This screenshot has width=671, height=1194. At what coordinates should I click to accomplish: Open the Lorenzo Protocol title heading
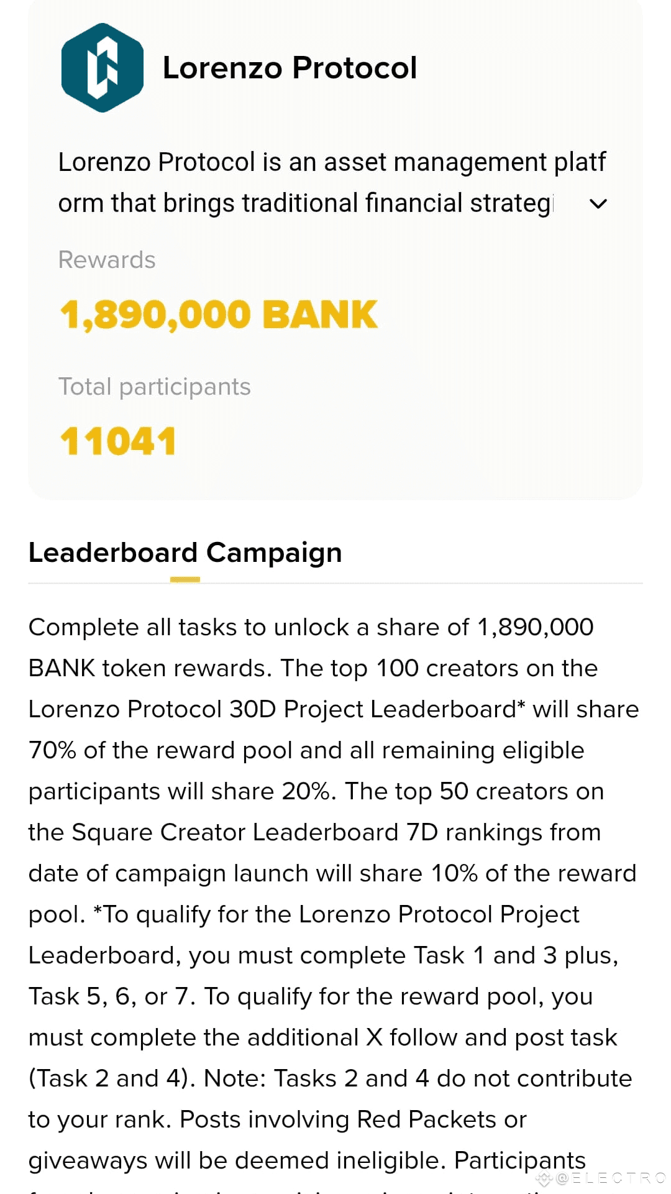tap(290, 68)
